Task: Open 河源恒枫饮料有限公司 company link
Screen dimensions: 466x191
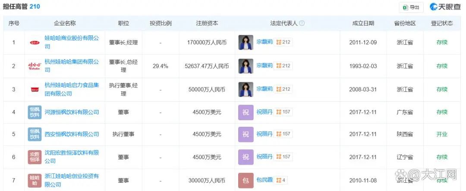Action: pyautogui.click(x=72, y=112)
